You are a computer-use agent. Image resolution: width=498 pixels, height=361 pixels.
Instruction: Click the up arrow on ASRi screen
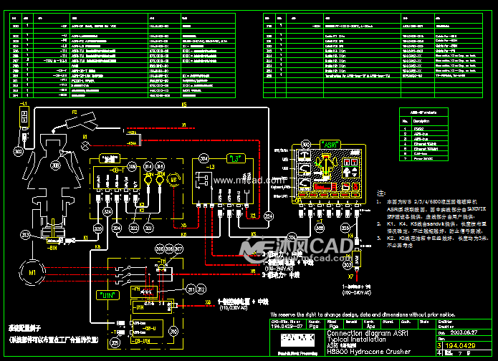pos(346,173)
